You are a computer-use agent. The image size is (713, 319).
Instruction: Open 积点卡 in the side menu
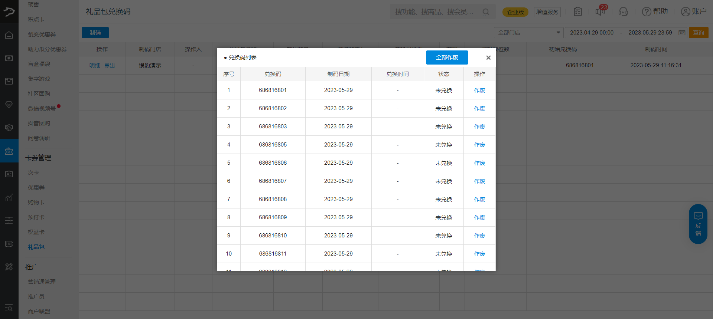coord(36,19)
